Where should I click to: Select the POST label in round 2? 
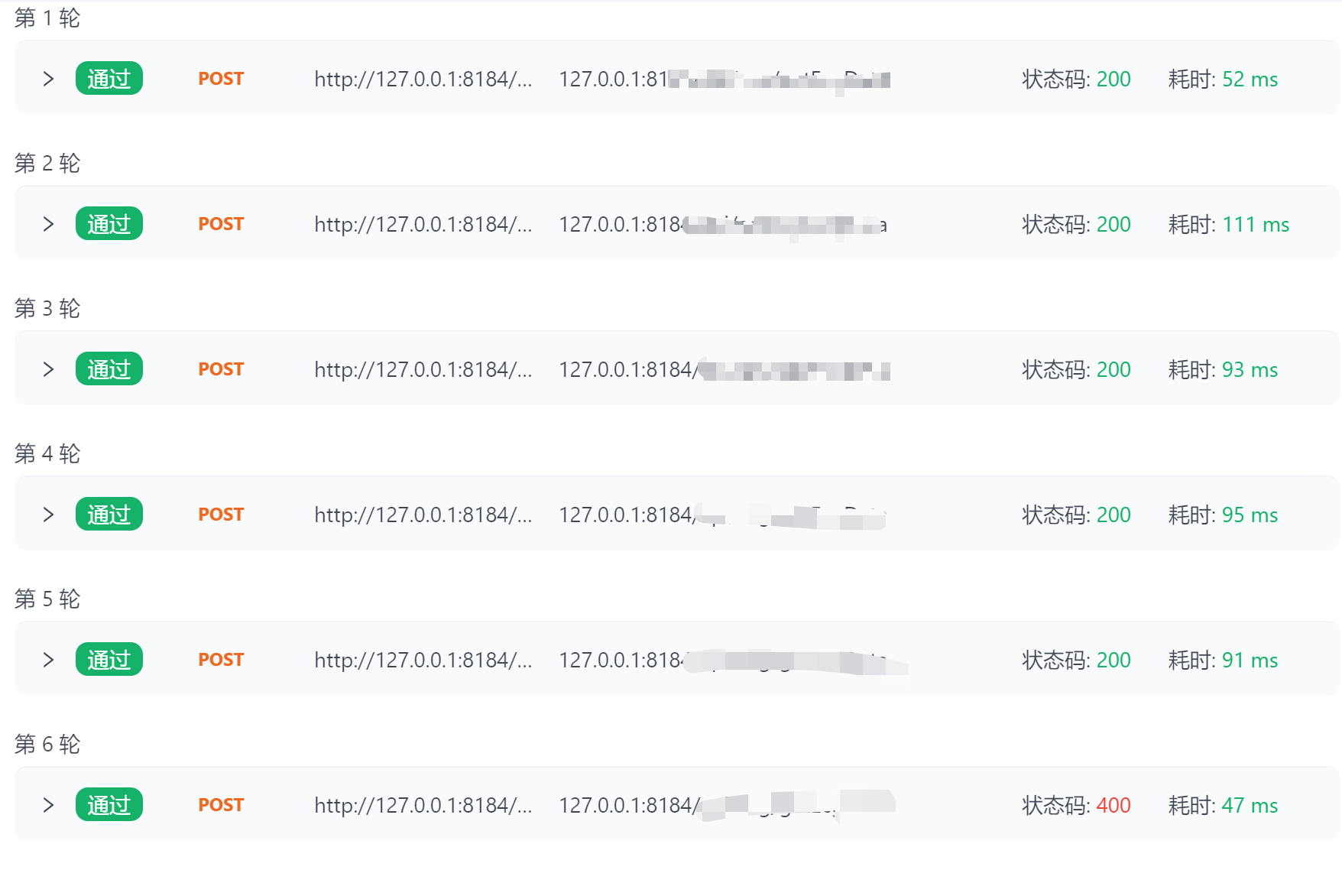pyautogui.click(x=221, y=224)
